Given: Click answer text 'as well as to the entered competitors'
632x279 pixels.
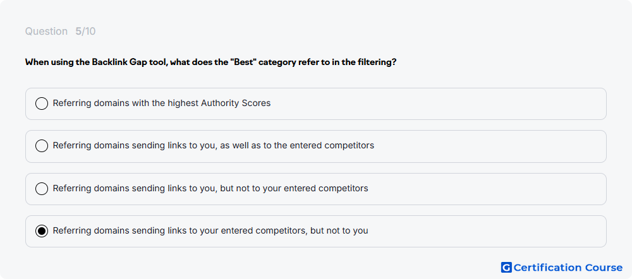Looking at the screenshot, I should click(297, 145).
